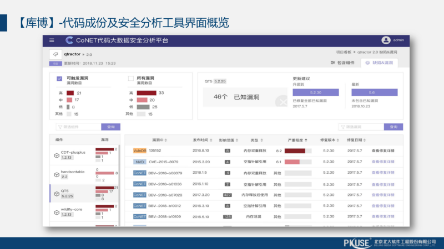This screenshot has height=249, width=444.
Task: Select the QT5 5.2.25 component row
Action: (x=84, y=193)
